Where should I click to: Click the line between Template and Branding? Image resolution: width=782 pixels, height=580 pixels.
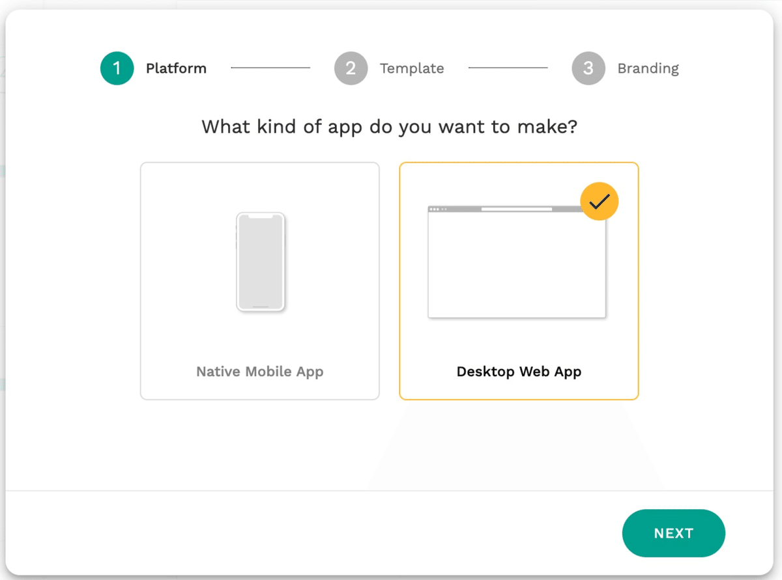click(x=508, y=68)
